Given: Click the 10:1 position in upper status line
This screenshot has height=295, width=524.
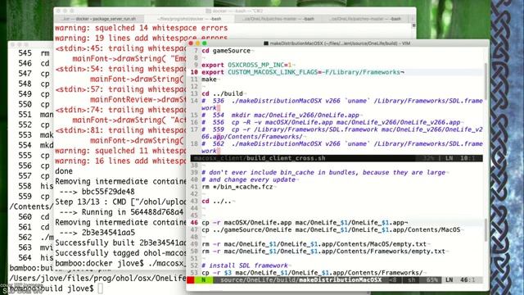Looking at the screenshot, I should click(468, 158).
